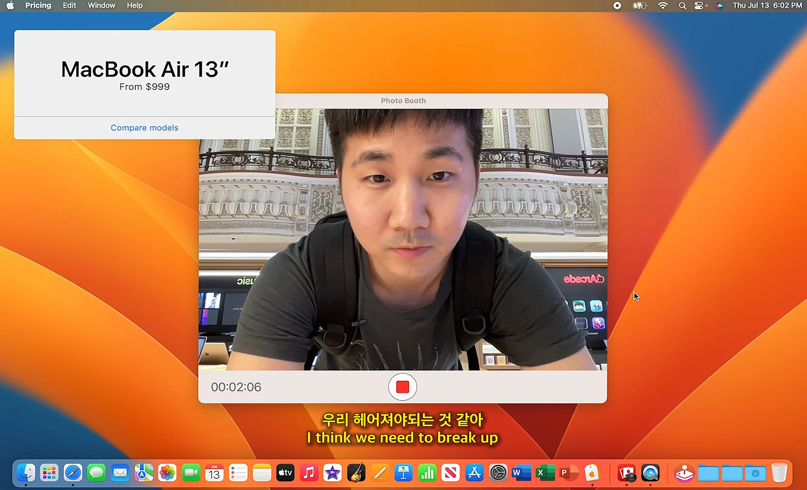Open Spotlight search icon
Viewport: 807px width, 490px height.
[x=682, y=5]
